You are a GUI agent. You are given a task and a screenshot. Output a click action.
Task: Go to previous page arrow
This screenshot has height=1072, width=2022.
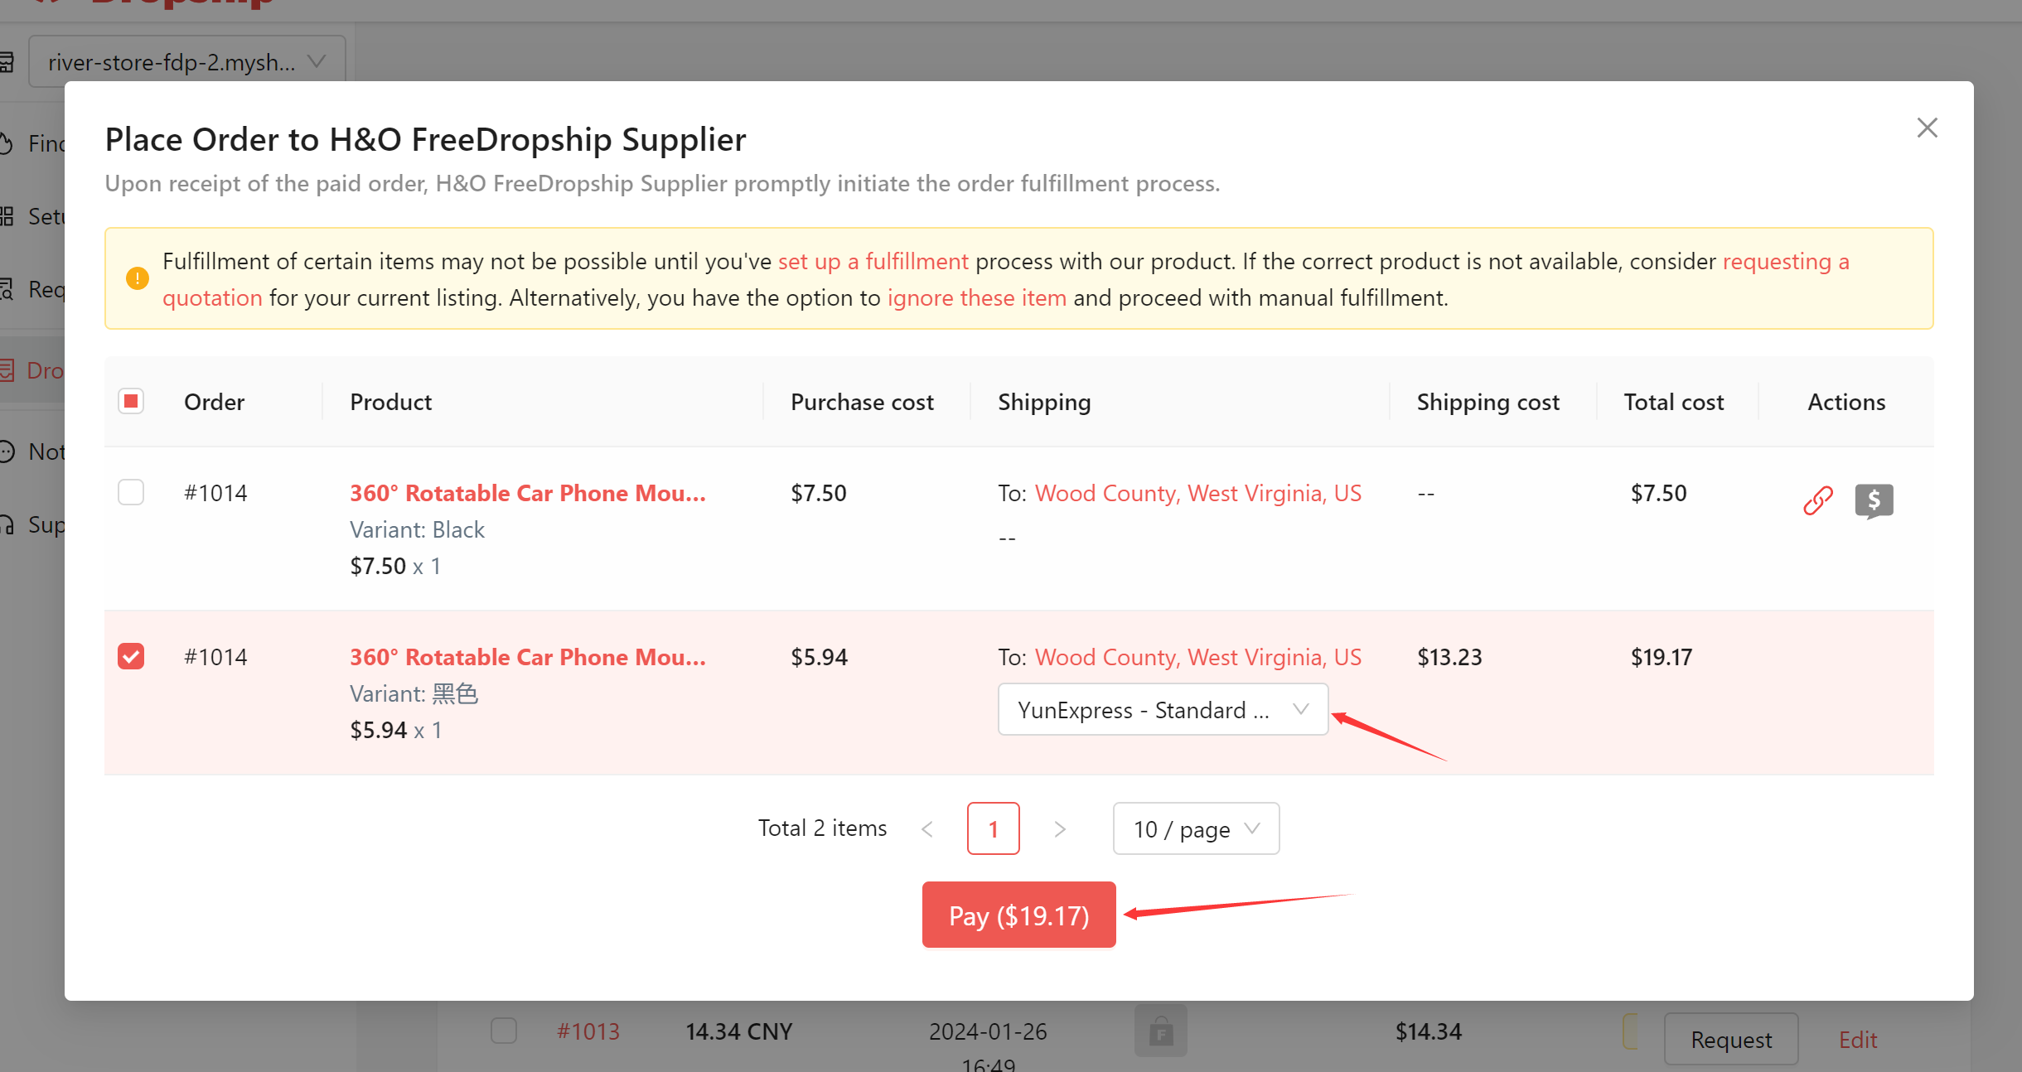tap(927, 828)
